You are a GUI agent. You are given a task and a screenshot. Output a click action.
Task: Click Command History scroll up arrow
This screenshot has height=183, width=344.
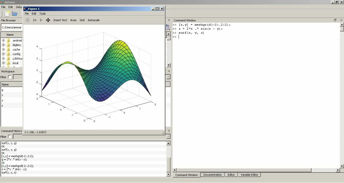(168, 143)
